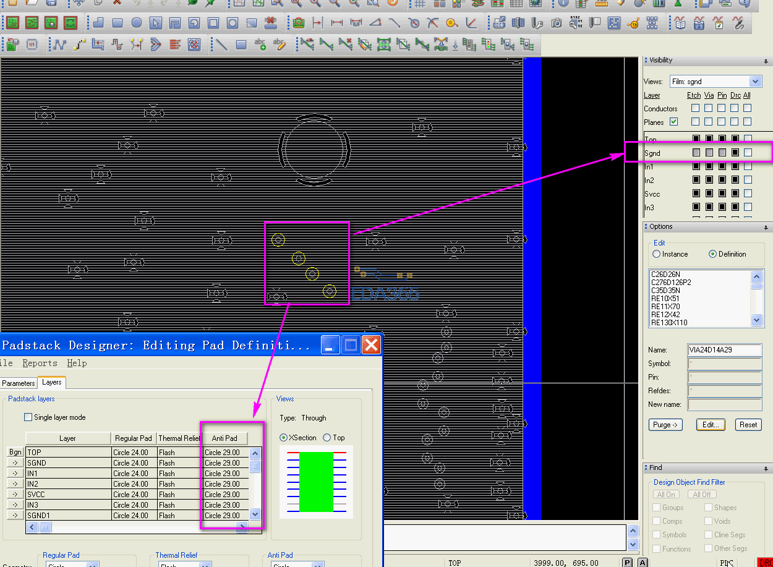The height and width of the screenshot is (567, 773).
Task: Select the Instance radio button
Action: [657, 254]
